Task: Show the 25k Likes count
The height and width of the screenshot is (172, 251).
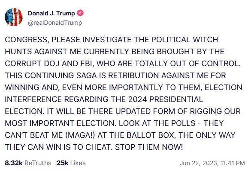Action: [63, 163]
